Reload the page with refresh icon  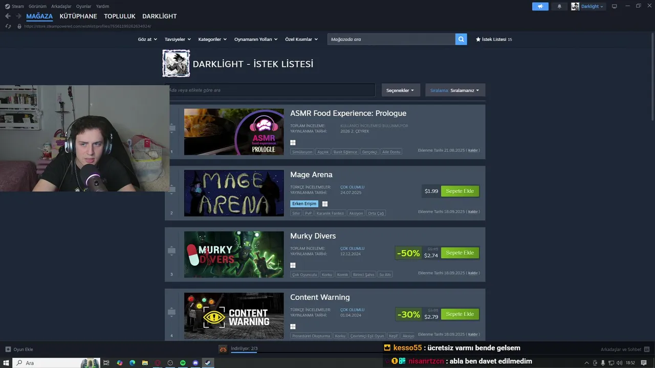(x=8, y=26)
